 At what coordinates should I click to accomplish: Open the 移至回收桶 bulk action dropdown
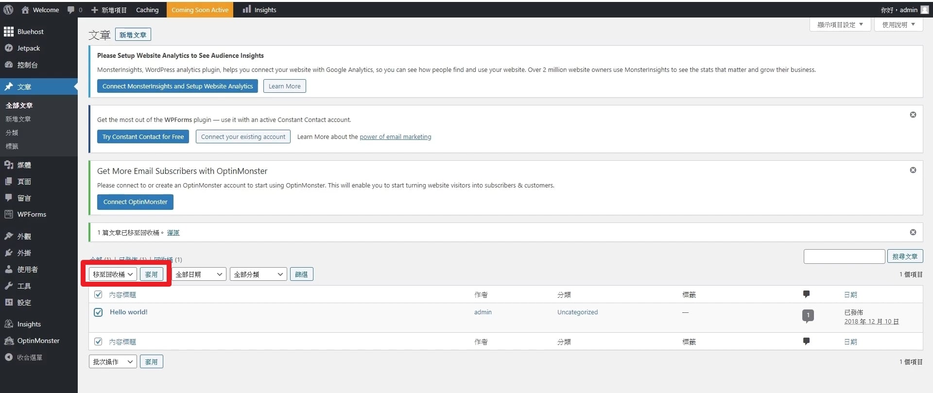(x=113, y=274)
